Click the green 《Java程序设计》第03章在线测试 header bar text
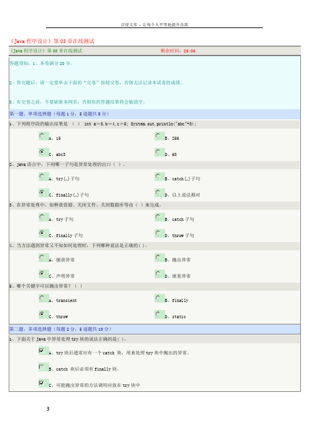 [x=46, y=51]
